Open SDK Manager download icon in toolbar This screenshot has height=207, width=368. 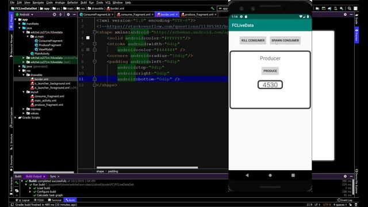point(342,9)
